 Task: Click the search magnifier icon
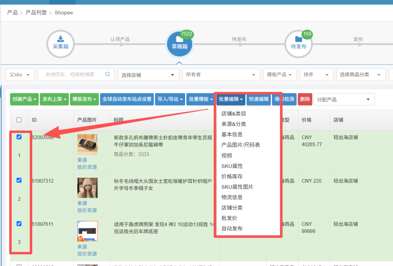108,74
